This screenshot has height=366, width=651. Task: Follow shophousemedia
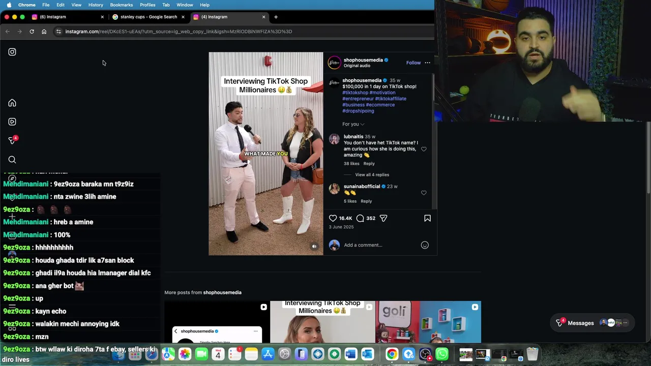click(x=413, y=63)
